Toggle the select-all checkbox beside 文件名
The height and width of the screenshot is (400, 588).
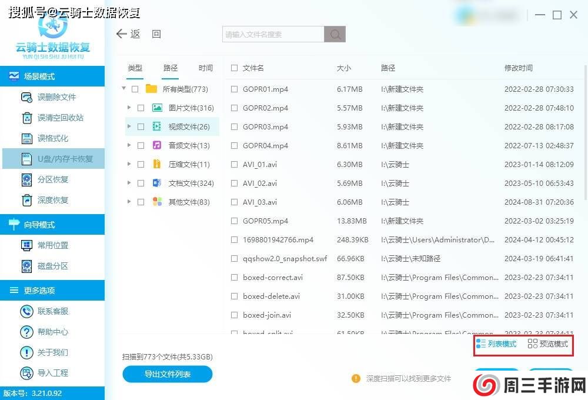[235, 68]
